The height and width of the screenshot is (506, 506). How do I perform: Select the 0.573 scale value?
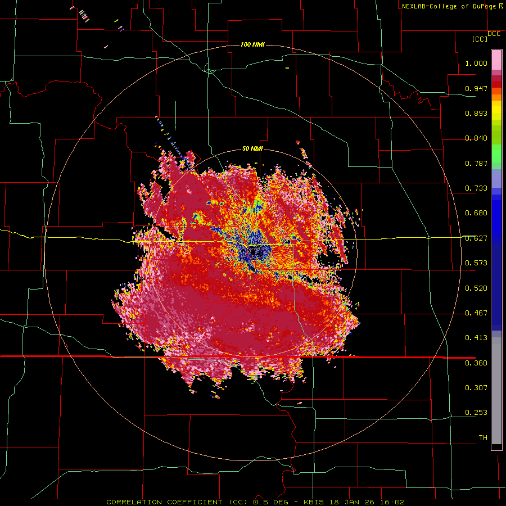(476, 263)
